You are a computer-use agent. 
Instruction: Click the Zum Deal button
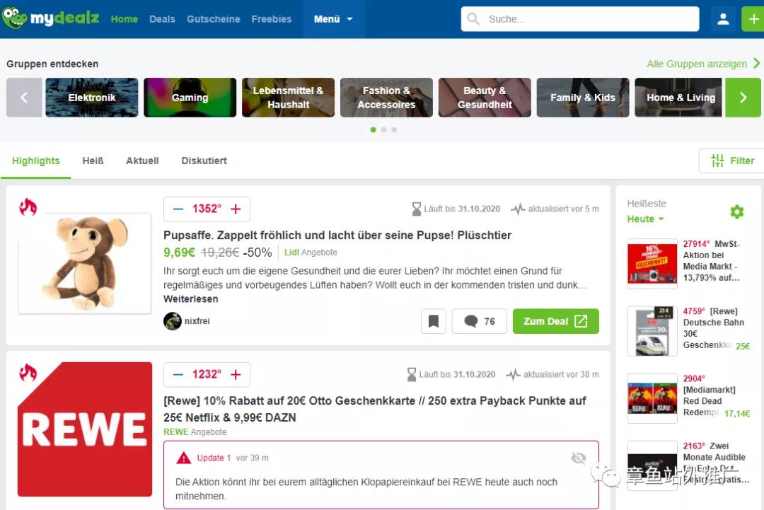click(x=555, y=321)
